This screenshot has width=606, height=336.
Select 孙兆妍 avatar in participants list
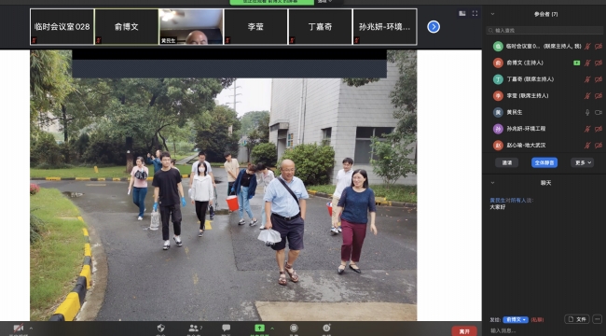498,129
